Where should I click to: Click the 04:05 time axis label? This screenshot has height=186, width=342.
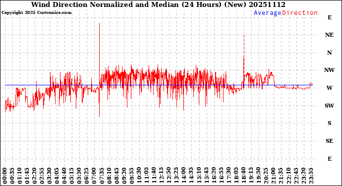[x=57, y=176]
